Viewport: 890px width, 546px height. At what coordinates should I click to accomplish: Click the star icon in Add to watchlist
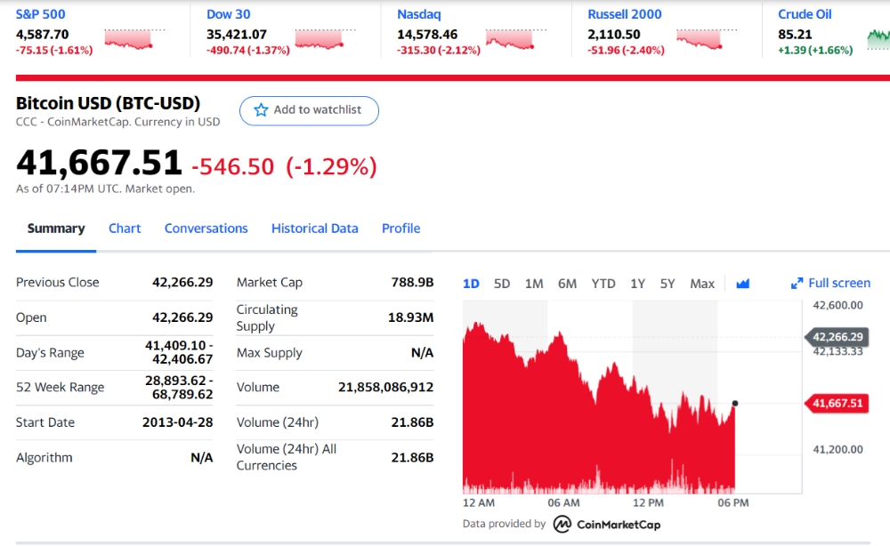[261, 110]
